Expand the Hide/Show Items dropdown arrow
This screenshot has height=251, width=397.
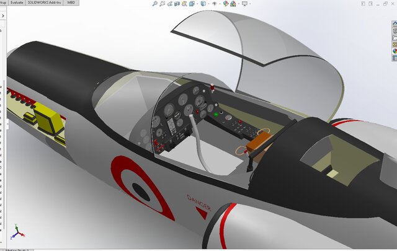pos(220,4)
